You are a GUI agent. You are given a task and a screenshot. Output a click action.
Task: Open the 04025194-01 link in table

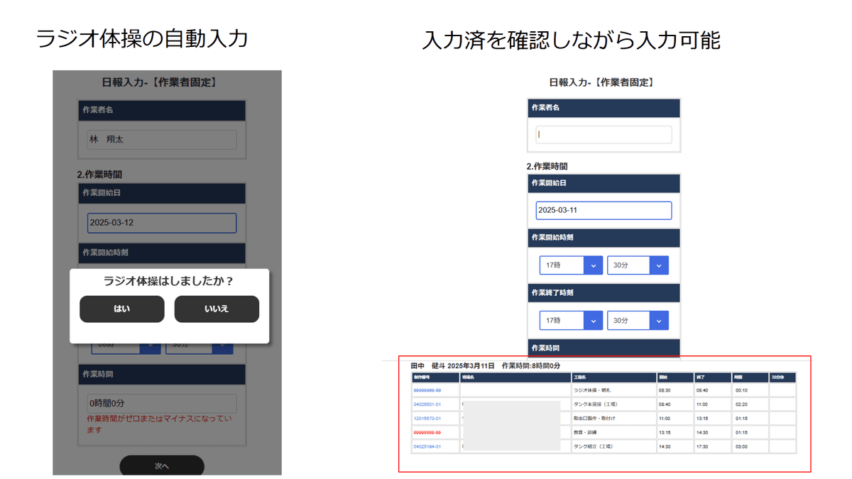427,447
